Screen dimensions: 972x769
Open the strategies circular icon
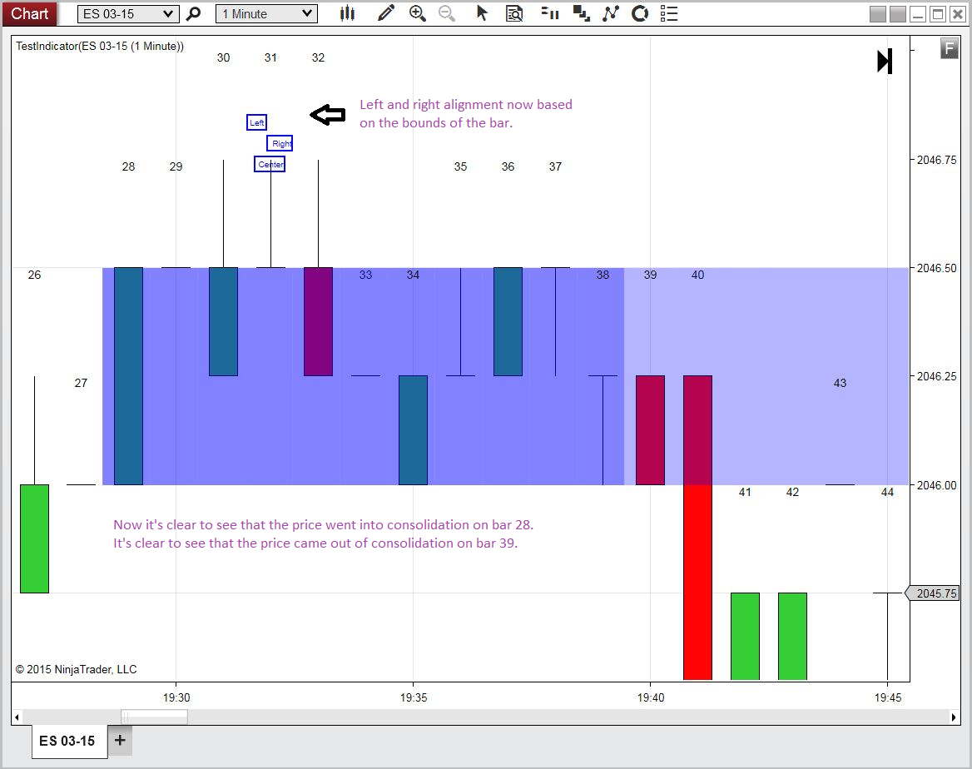click(640, 13)
